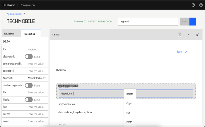Choose Cut from the context menu

coord(128,113)
